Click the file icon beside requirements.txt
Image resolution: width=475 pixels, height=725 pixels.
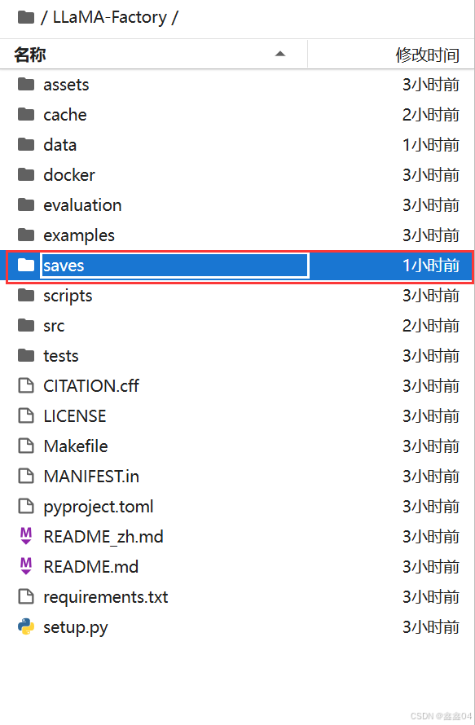point(26,596)
